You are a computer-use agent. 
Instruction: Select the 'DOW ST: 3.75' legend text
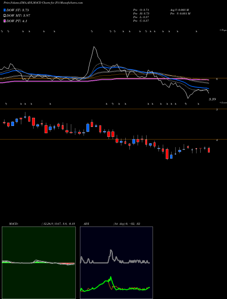[x=18, y=10]
